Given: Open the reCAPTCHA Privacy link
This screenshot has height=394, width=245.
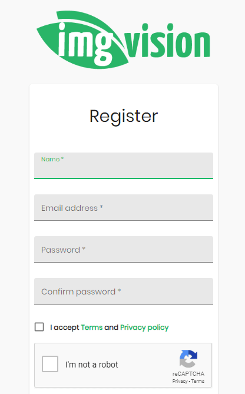Looking at the screenshot, I should coord(180,381).
